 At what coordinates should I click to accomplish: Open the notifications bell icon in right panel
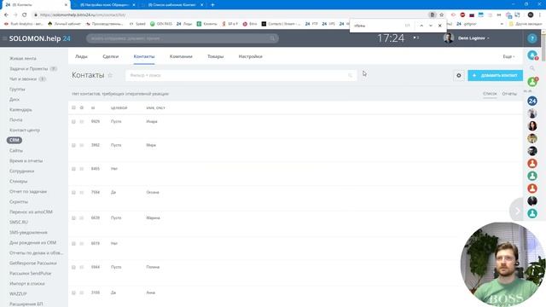click(x=531, y=55)
